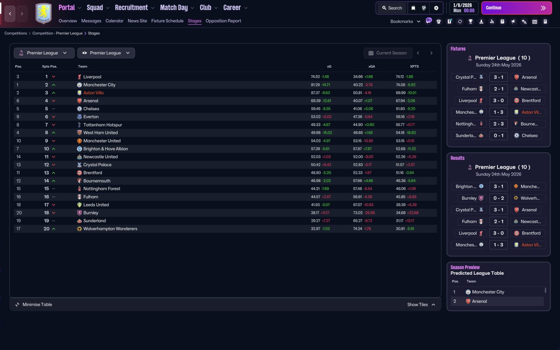This screenshot has width=560, height=350.
Task: Show previous season with the left chevron
Action: click(x=418, y=53)
